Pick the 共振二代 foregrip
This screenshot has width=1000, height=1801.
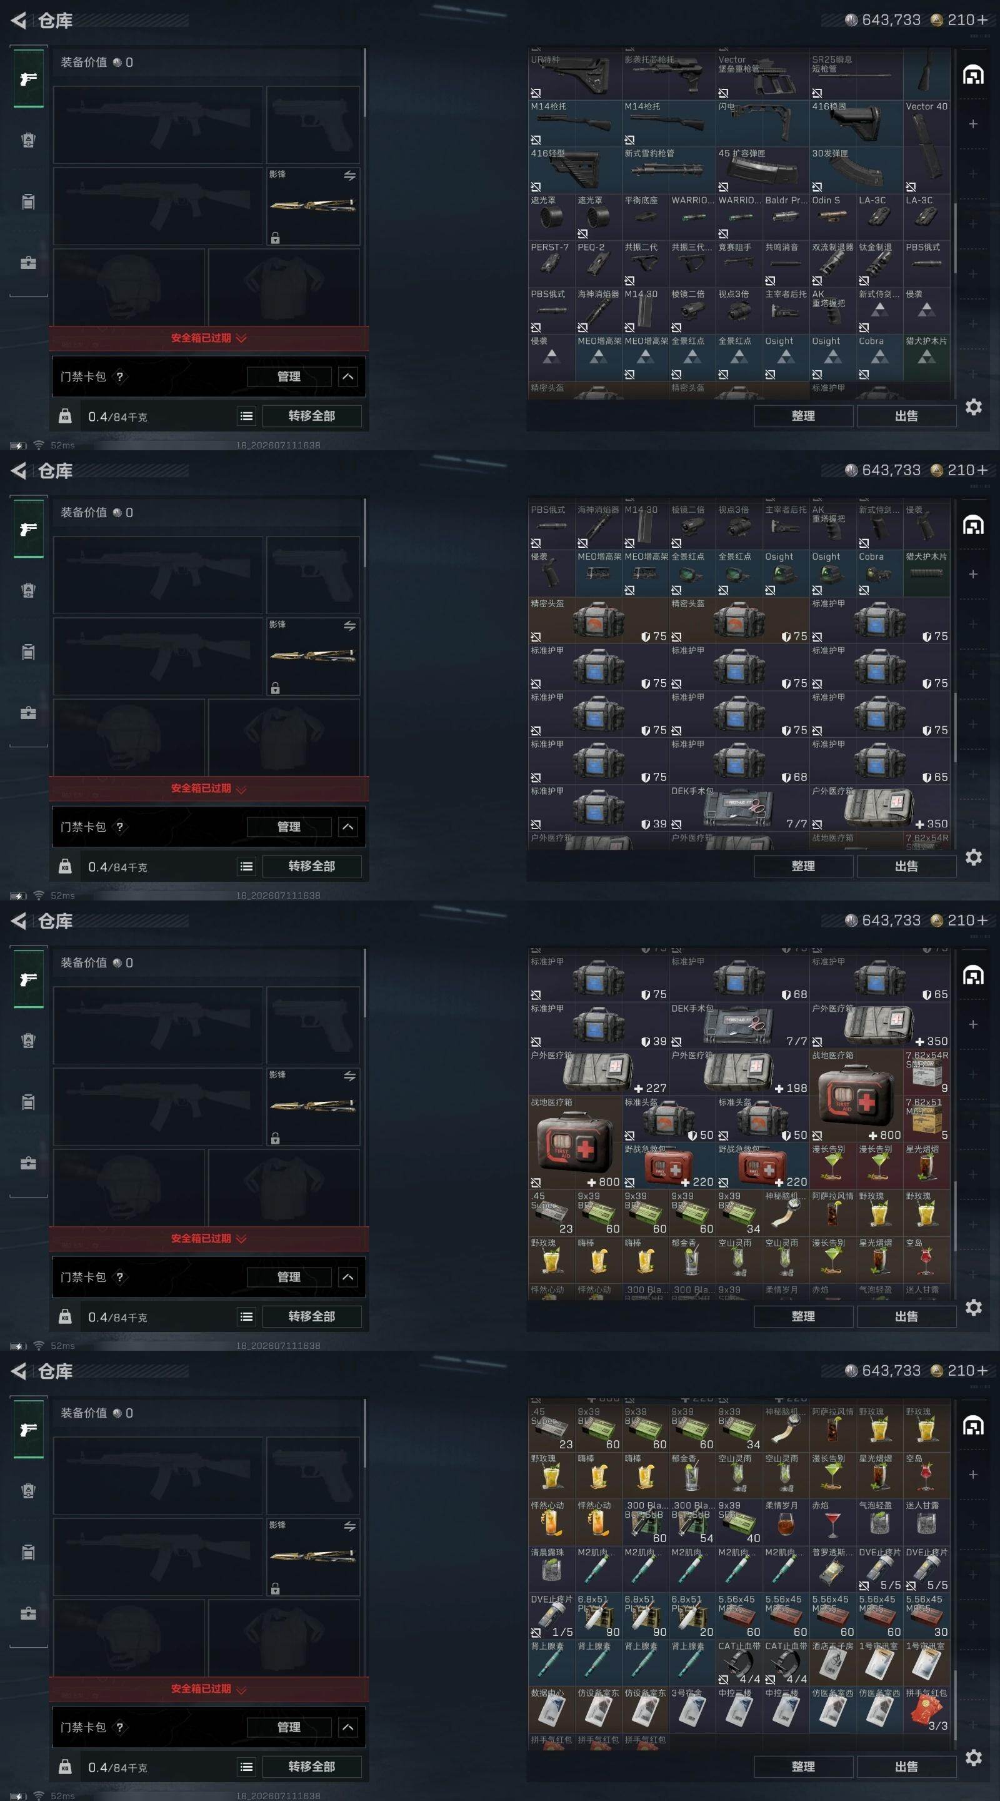click(646, 263)
